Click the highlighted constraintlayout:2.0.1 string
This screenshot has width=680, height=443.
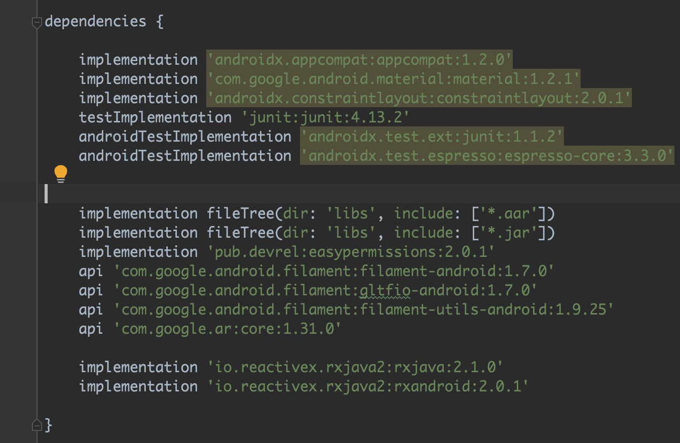click(x=419, y=98)
